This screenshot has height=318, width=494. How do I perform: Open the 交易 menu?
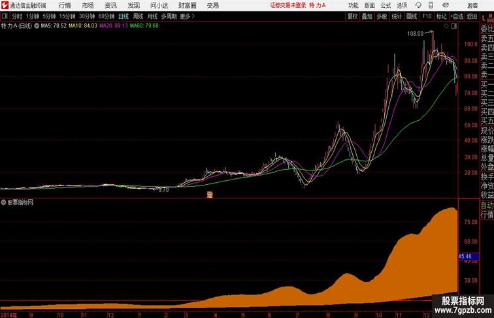click(213, 5)
